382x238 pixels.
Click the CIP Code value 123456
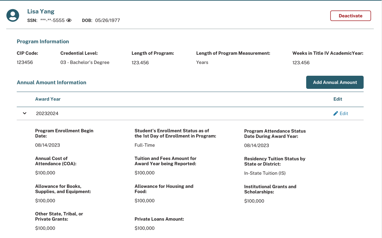coord(25,62)
